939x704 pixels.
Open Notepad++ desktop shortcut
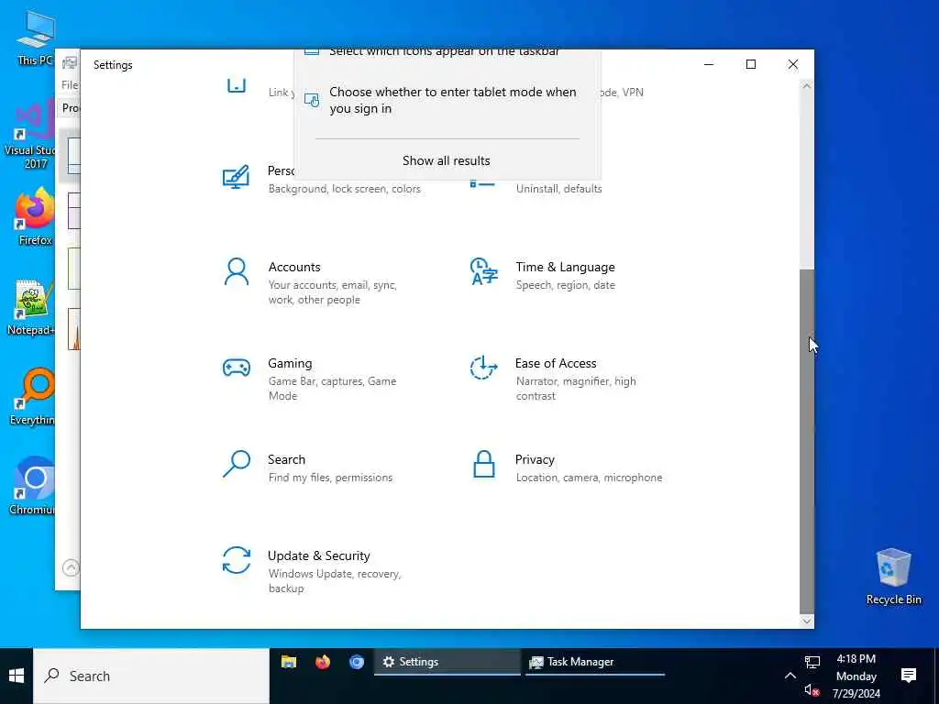click(x=31, y=308)
